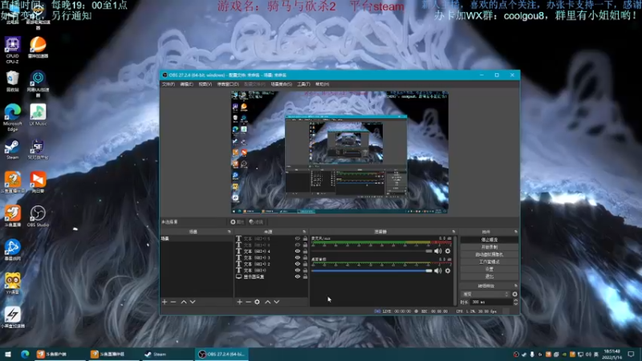Open the OBS Studio desktop shortcut

pos(38,216)
